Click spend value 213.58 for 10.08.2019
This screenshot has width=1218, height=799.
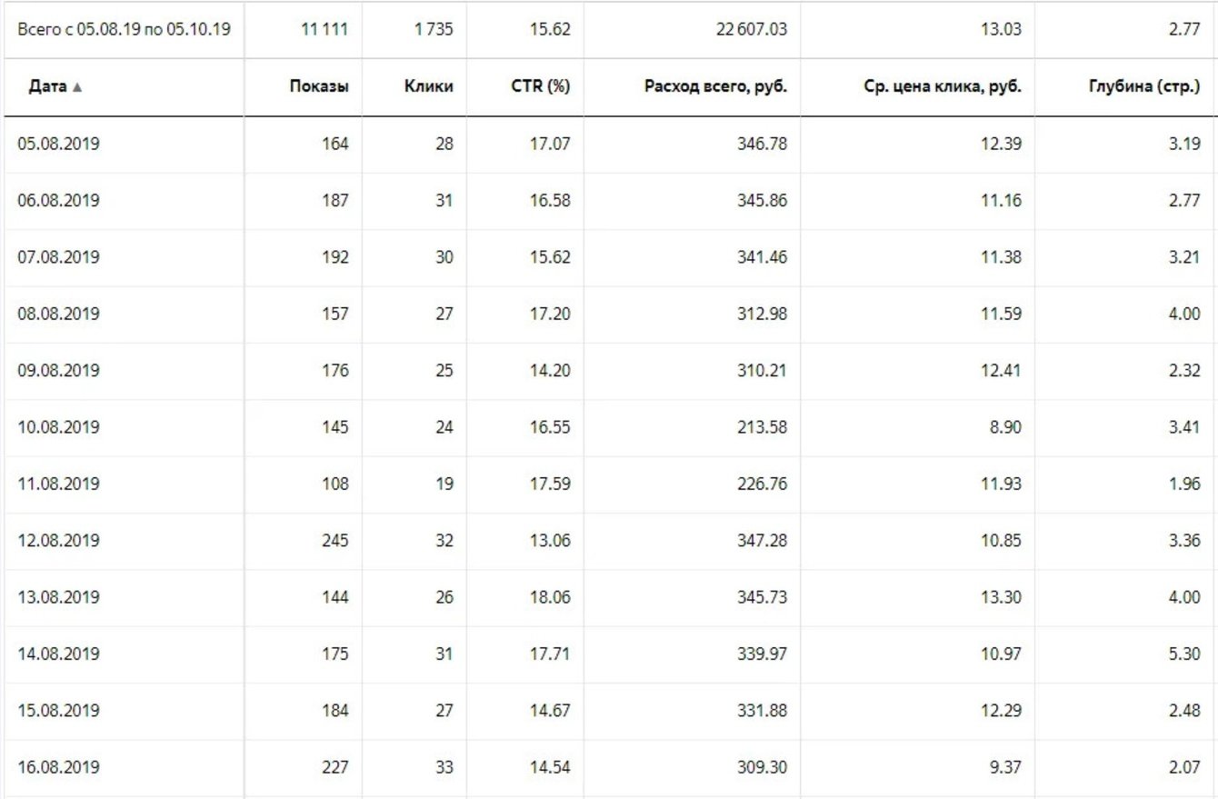[762, 427]
